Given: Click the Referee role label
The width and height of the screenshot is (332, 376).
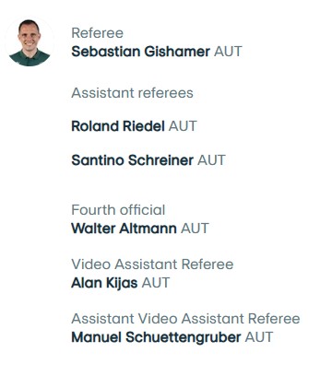Looking at the screenshot, I should click(98, 33).
